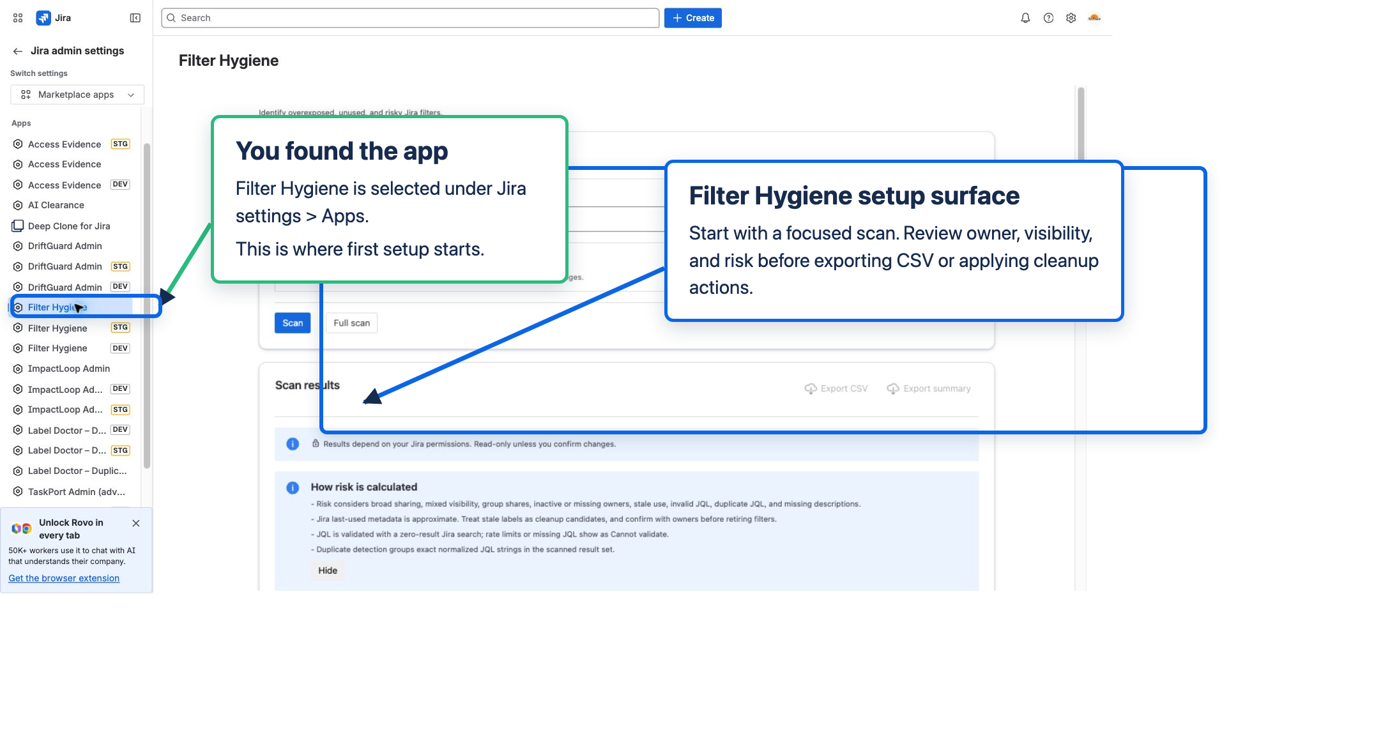Click the Jira logo icon
The width and height of the screenshot is (1390, 741).
[x=43, y=18]
